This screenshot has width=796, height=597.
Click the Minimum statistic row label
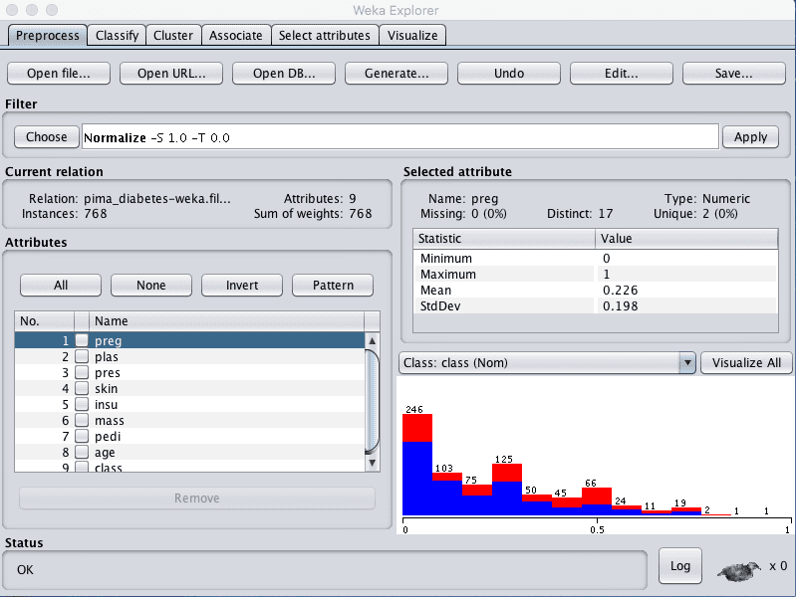(x=446, y=258)
